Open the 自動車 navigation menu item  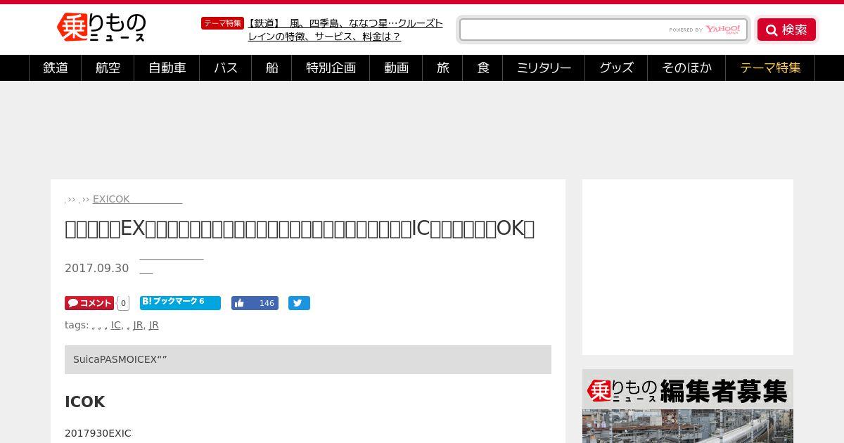[167, 68]
